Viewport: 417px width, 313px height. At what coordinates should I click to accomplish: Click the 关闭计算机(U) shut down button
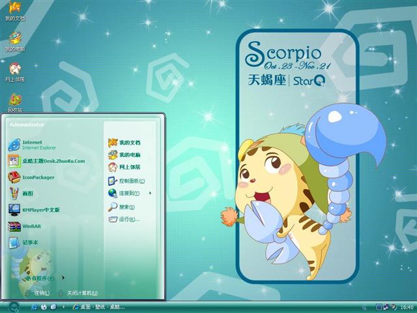[x=78, y=293]
